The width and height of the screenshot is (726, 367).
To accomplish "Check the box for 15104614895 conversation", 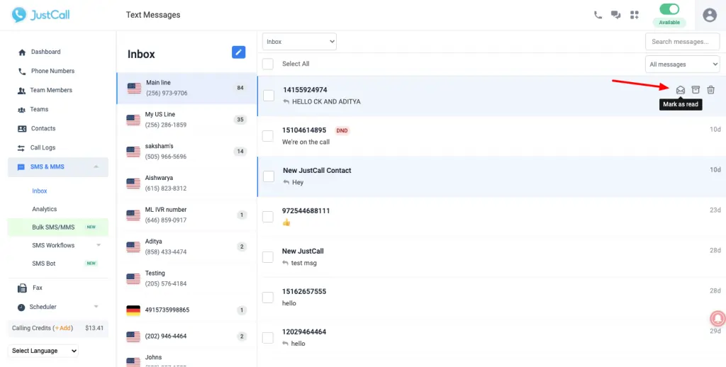I will click(267, 136).
